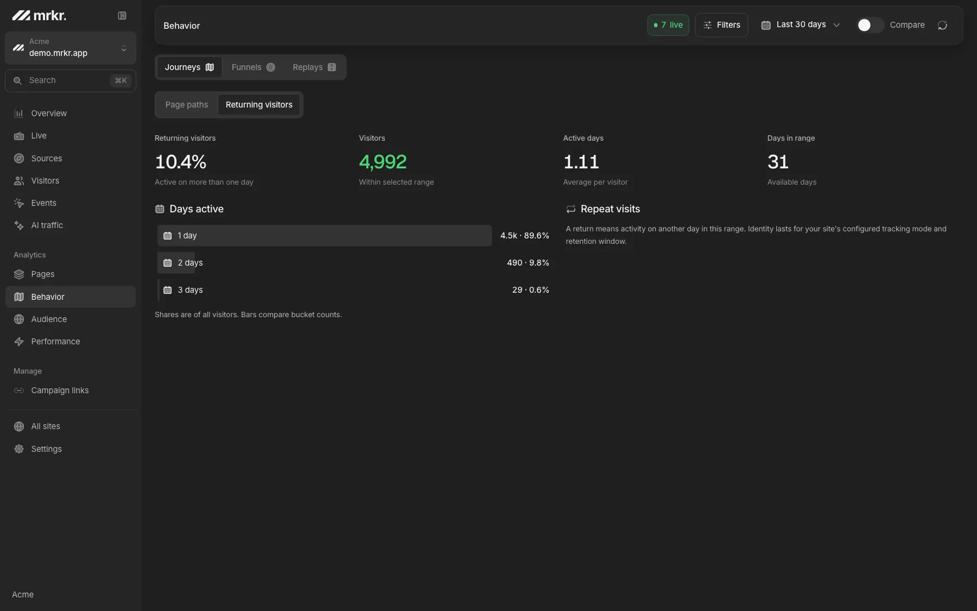Switch to the Funnels tab
Image resolution: width=977 pixels, height=611 pixels.
253,67
